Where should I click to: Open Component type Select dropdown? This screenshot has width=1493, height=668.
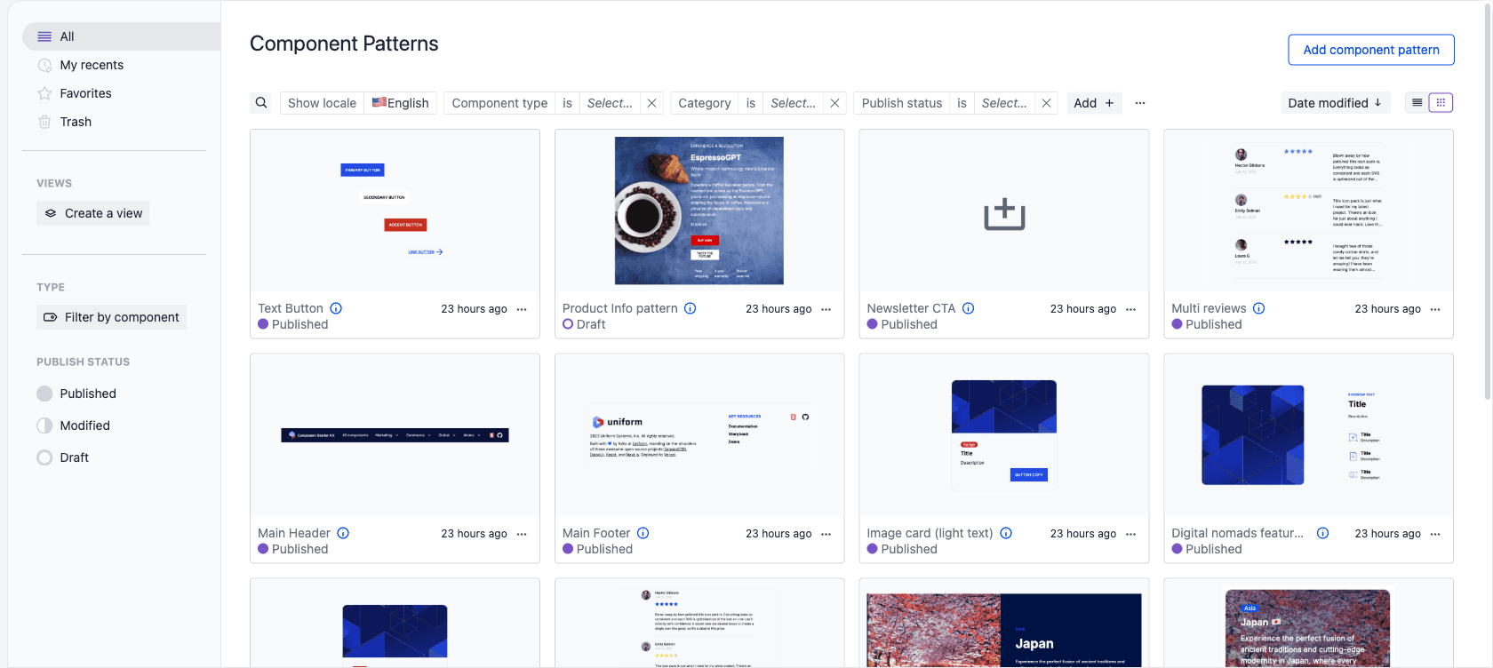pos(610,103)
